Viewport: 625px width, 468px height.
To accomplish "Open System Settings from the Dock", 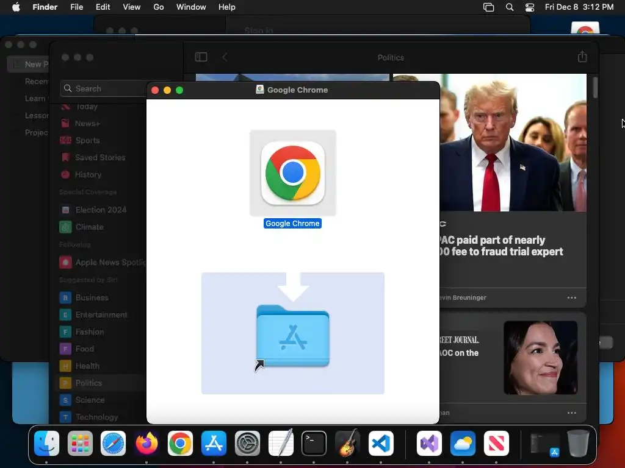I will pyautogui.click(x=247, y=443).
